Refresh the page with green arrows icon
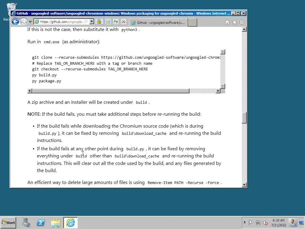Screen dimensions: 305x229 [x=116, y=21]
